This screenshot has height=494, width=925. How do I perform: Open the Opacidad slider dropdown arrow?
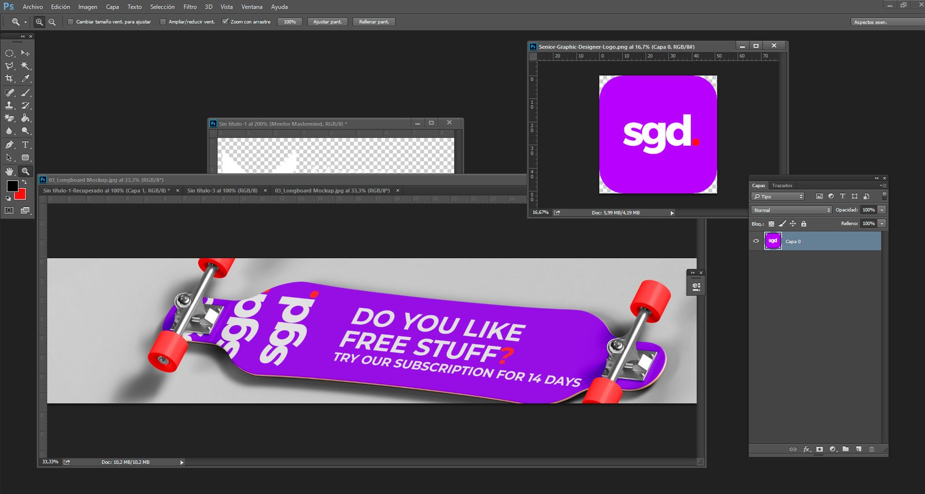coord(882,210)
